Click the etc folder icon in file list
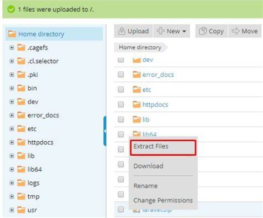 pos(136,90)
